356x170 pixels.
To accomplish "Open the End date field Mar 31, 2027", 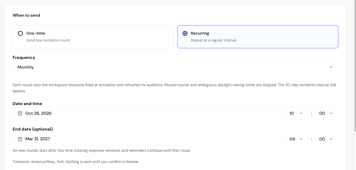I will pos(147,139).
